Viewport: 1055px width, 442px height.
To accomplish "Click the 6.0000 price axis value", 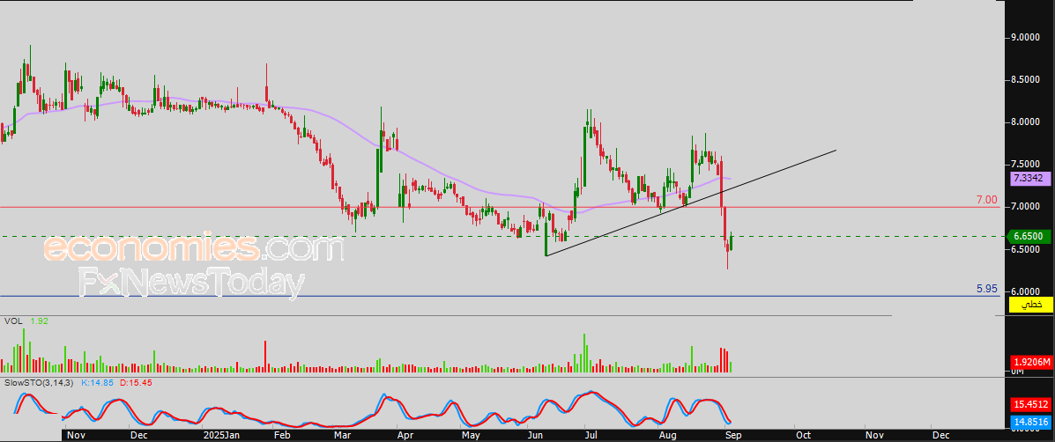I will coord(1027,291).
